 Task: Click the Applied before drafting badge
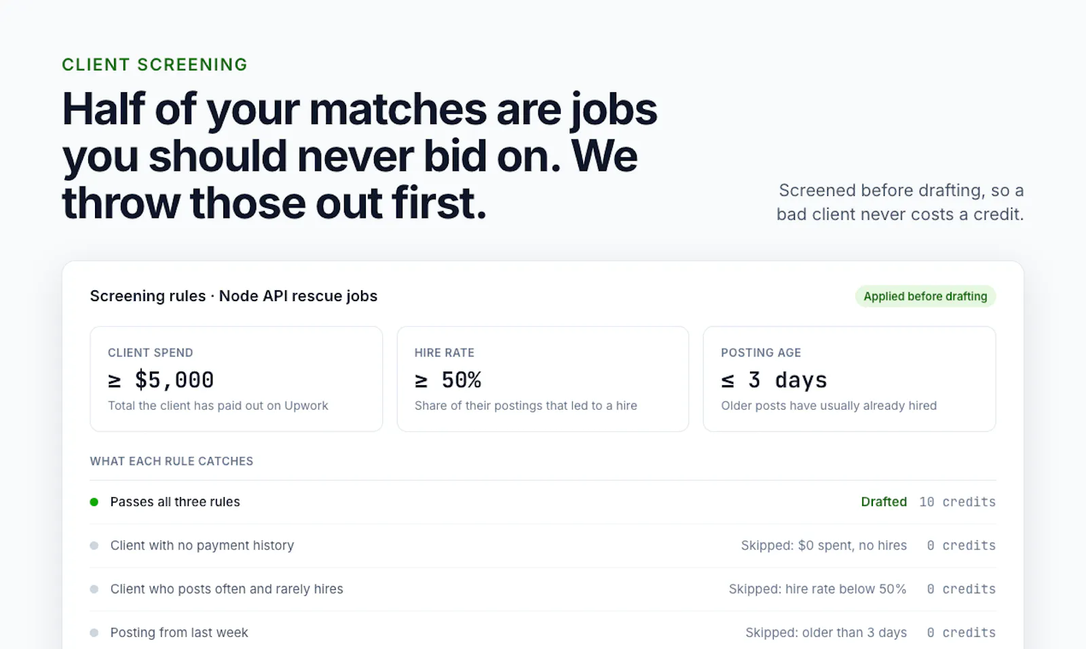tap(925, 296)
